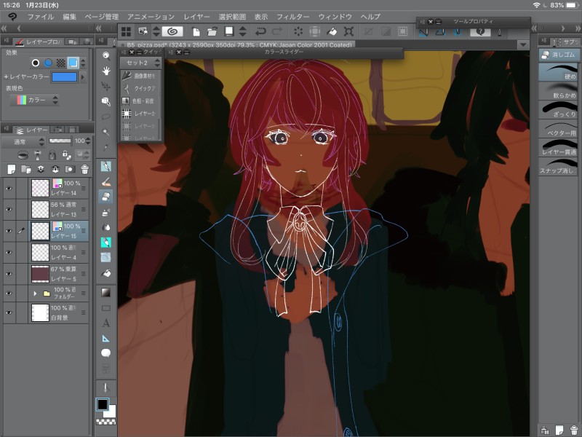Create a new file from command bar
This screenshot has height=437, width=582.
[x=196, y=31]
